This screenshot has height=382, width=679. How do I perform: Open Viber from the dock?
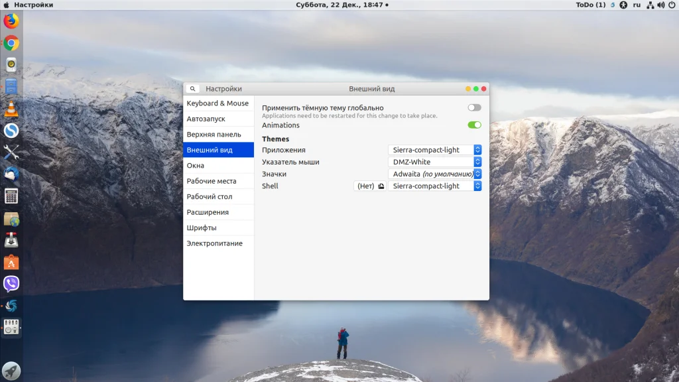point(11,284)
